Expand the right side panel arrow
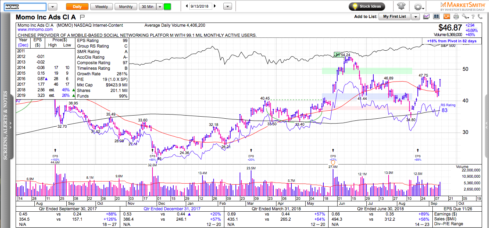Image resolution: width=489 pixels, height=228 pixels. point(486,125)
